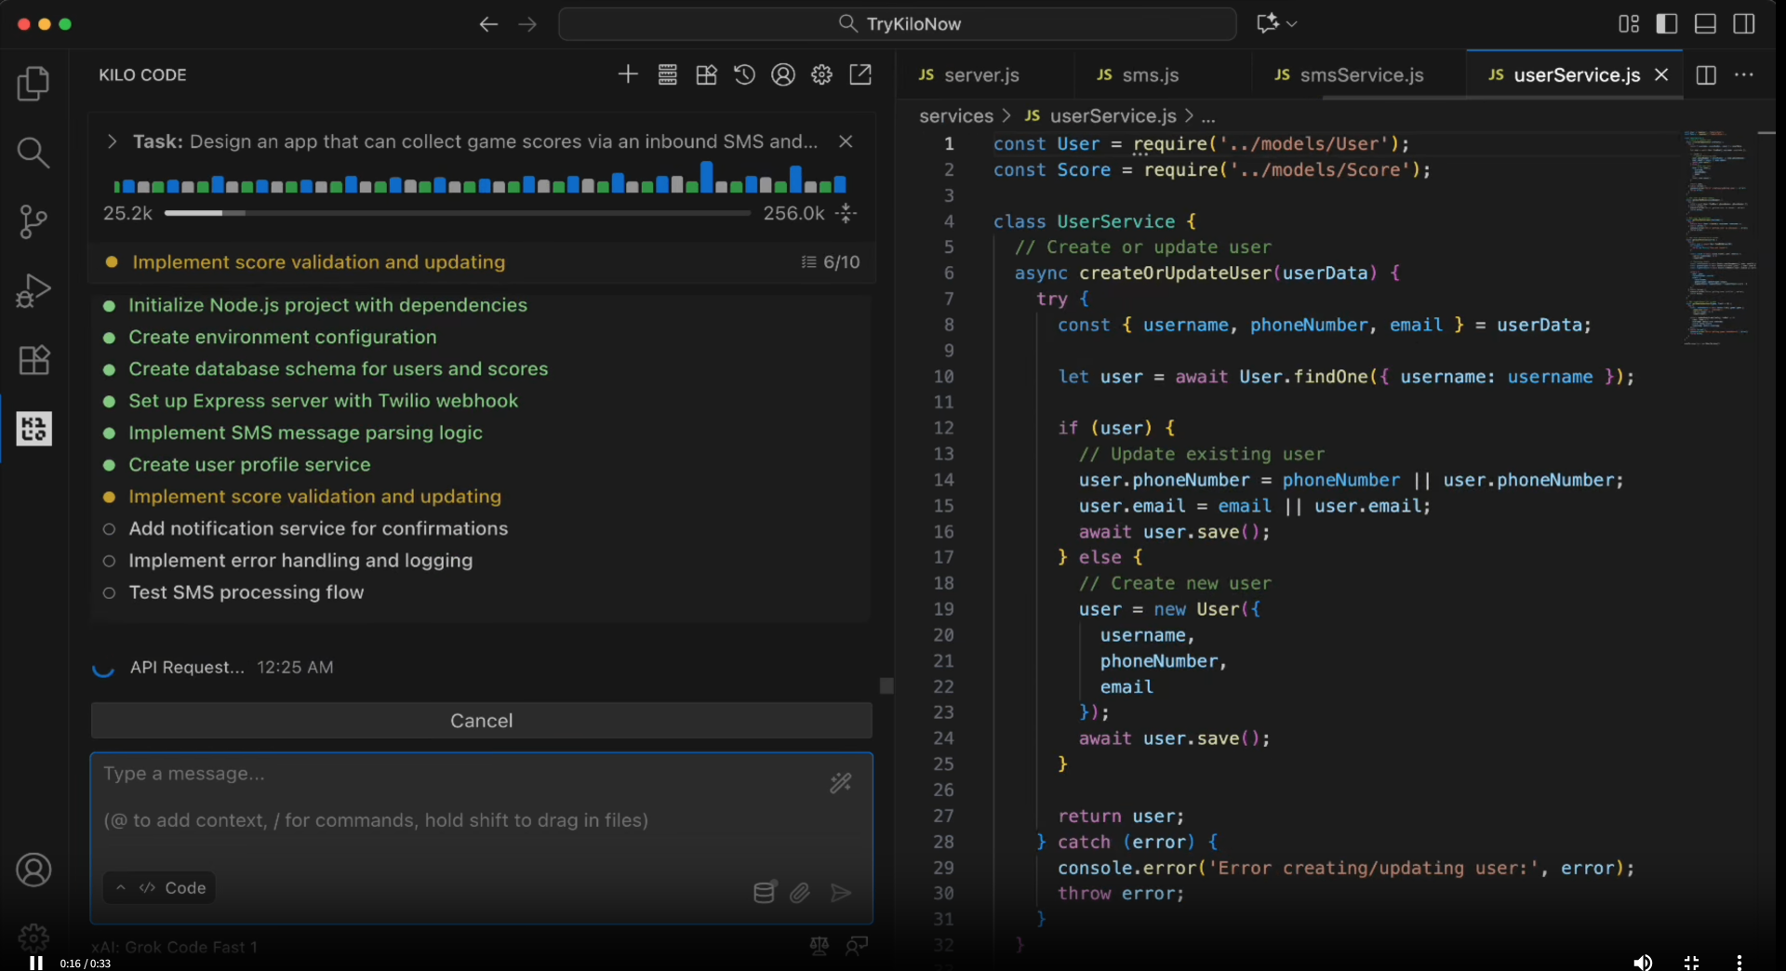This screenshot has height=971, width=1786.
Task: Open the Explorer view in activity bar
Action: click(x=33, y=84)
